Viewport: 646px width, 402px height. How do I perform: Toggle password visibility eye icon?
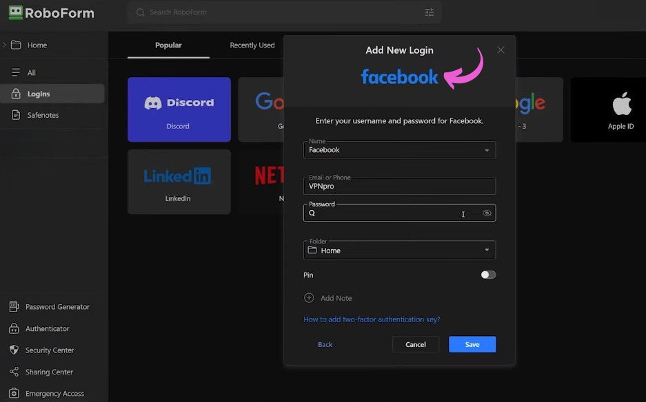(487, 213)
